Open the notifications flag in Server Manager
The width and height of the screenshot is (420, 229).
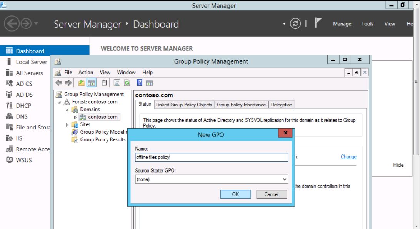coord(318,23)
